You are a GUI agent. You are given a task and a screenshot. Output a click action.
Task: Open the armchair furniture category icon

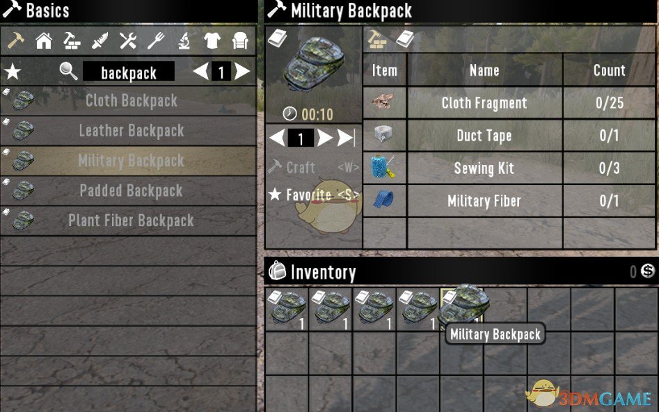(x=240, y=41)
